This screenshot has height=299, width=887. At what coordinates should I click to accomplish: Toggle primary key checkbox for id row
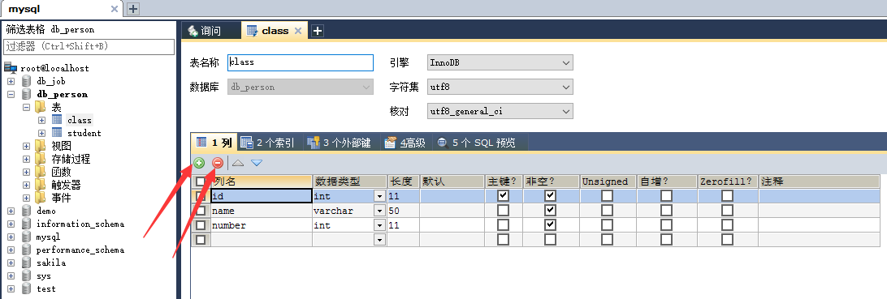pyautogui.click(x=503, y=196)
